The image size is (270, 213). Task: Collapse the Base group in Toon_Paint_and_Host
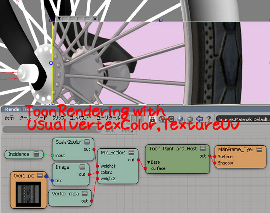tap(148, 162)
